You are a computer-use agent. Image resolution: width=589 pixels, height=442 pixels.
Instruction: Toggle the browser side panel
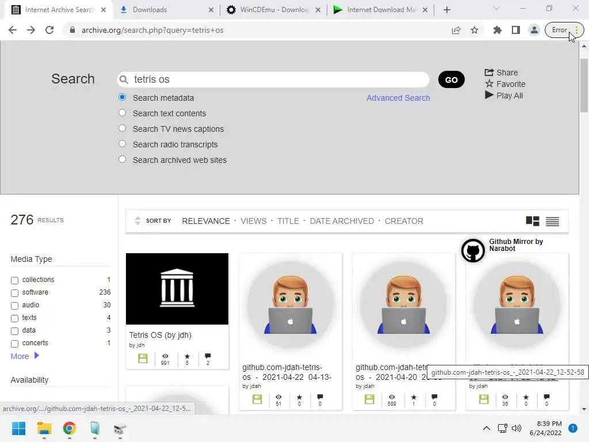click(x=516, y=30)
